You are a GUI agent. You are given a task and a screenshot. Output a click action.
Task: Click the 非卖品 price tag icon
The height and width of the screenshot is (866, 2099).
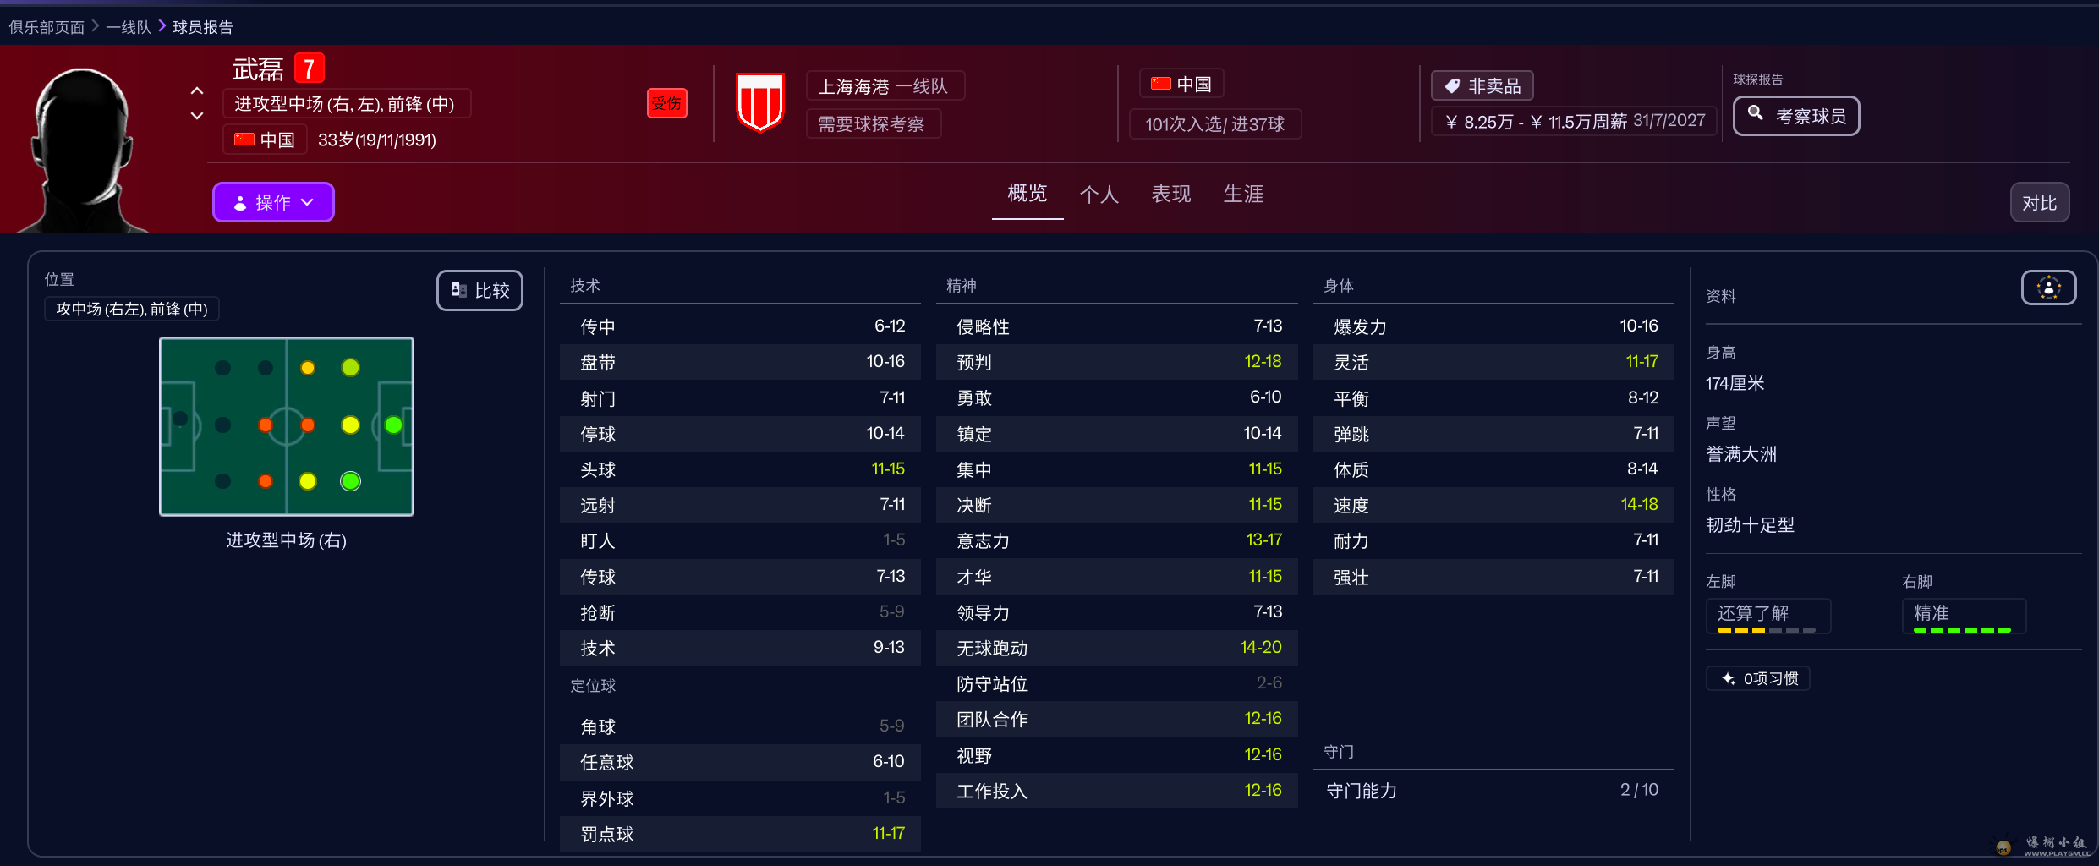1453,85
